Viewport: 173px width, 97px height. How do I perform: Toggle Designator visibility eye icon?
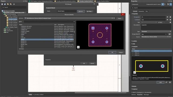(167, 17)
